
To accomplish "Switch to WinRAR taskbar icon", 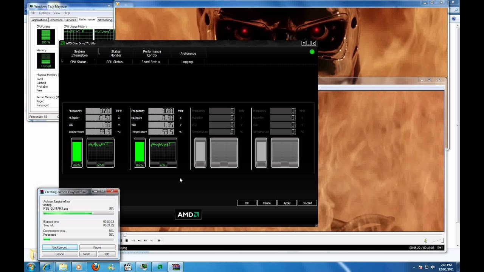I will pos(176,267).
